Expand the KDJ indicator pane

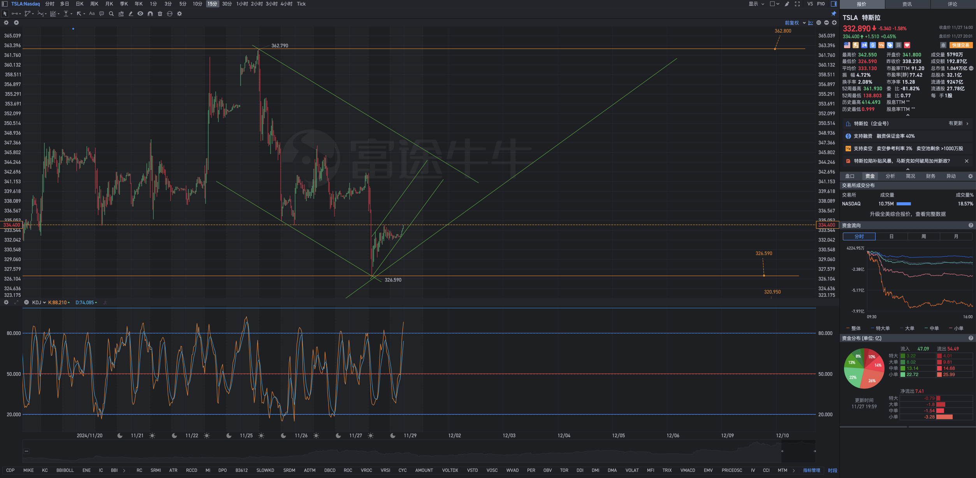pos(16,302)
